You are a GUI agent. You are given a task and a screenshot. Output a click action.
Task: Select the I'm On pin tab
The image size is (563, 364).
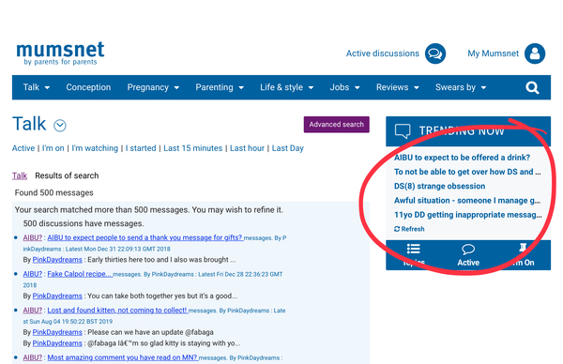coord(523,255)
